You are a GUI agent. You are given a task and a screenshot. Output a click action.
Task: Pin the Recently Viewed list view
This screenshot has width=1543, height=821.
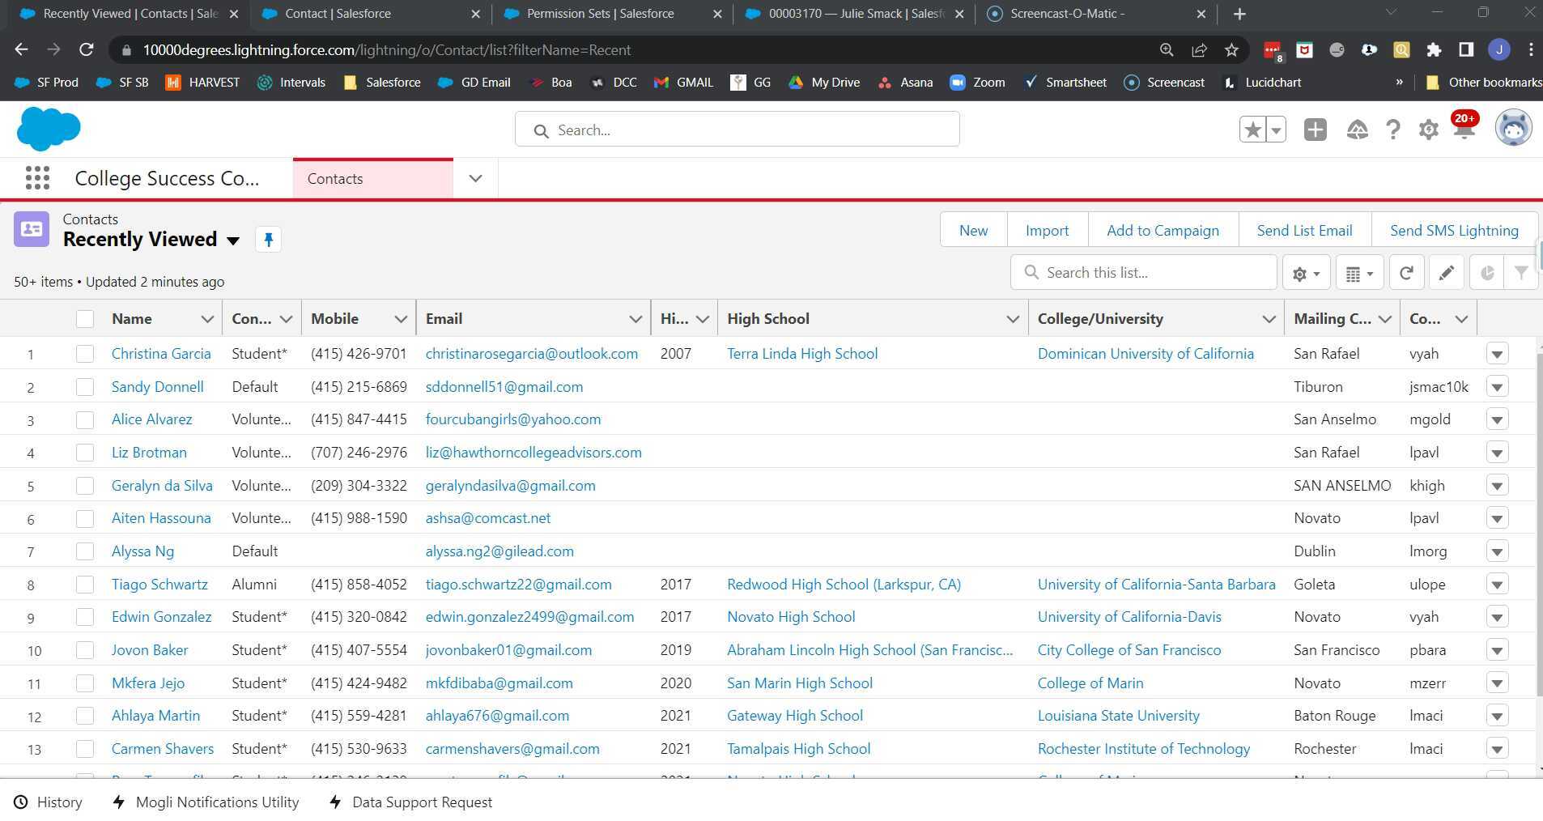[x=268, y=240]
